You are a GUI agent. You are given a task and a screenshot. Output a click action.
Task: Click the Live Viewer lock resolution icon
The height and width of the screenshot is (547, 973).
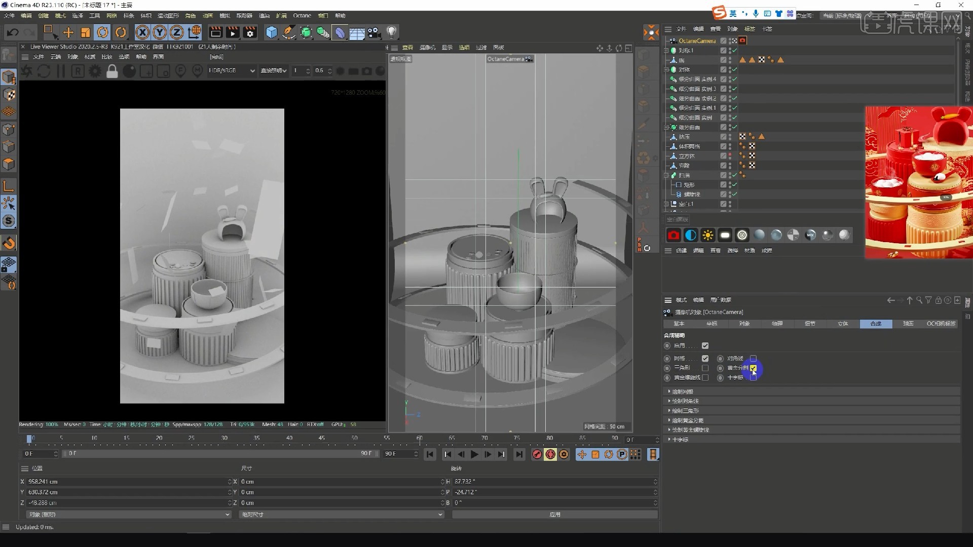[112, 71]
